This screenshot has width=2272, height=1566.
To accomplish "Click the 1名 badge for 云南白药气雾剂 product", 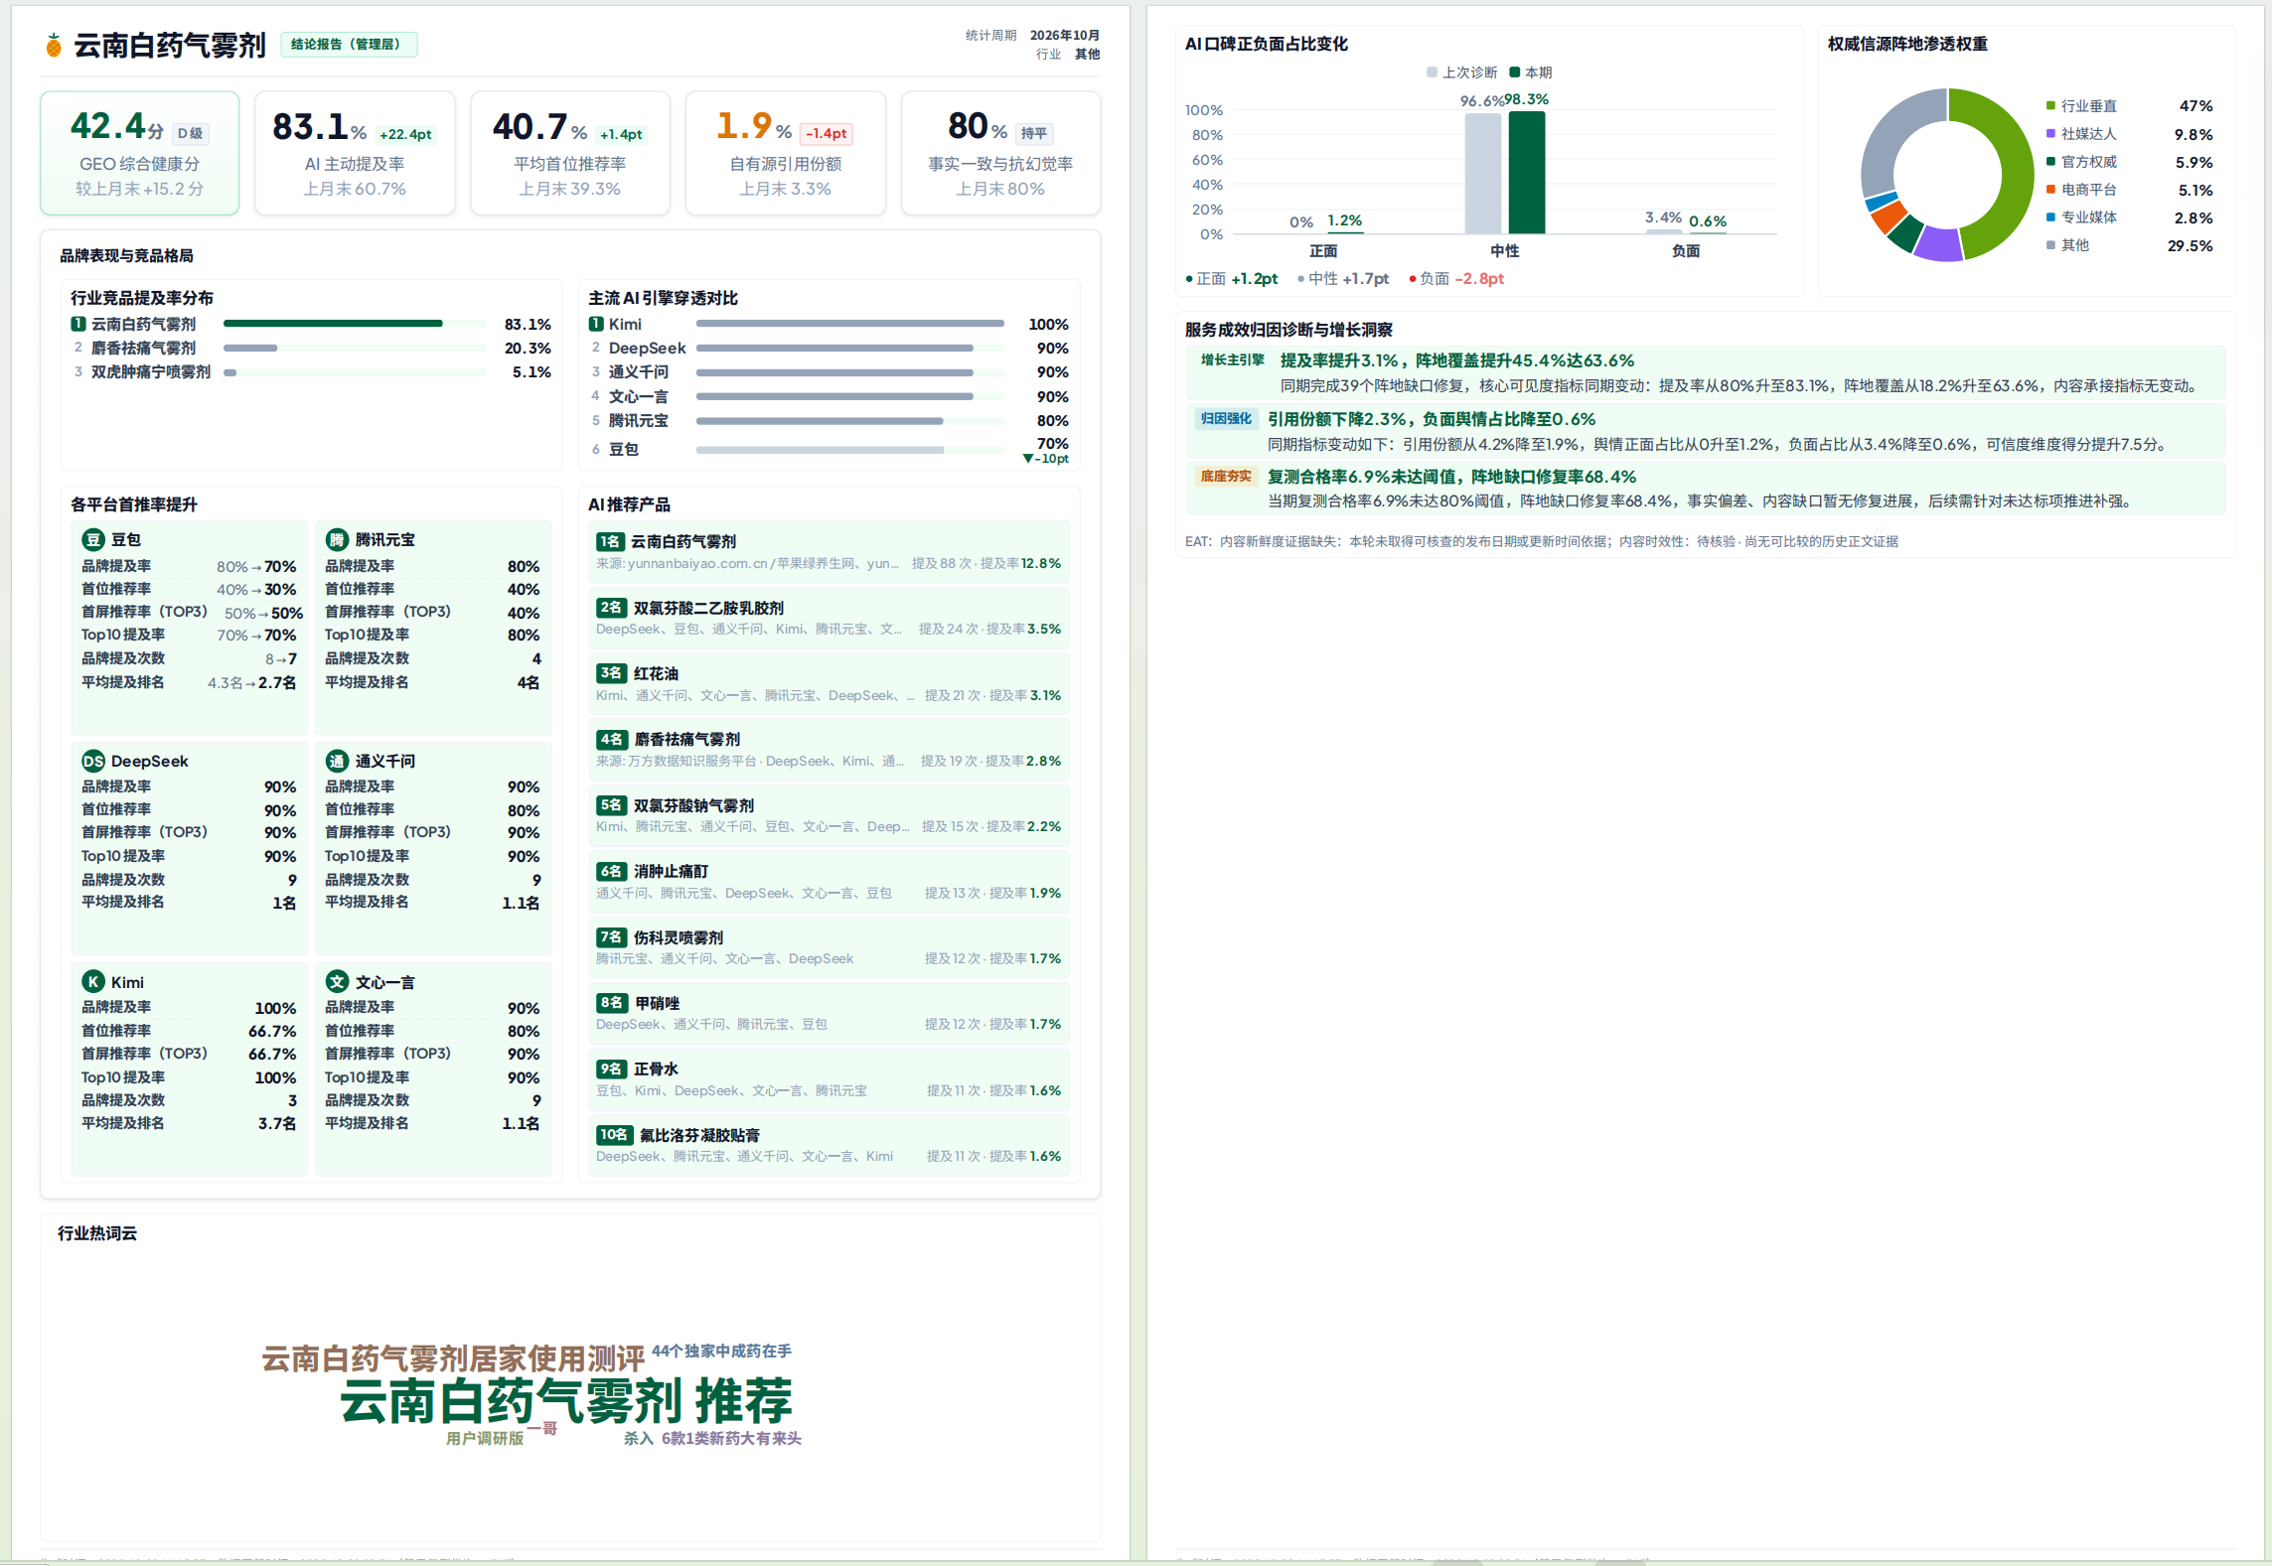I will (610, 541).
